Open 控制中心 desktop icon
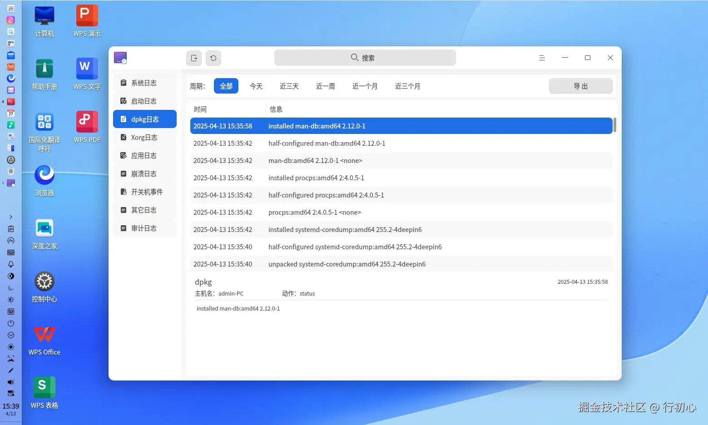The height and width of the screenshot is (425, 708). [45, 287]
